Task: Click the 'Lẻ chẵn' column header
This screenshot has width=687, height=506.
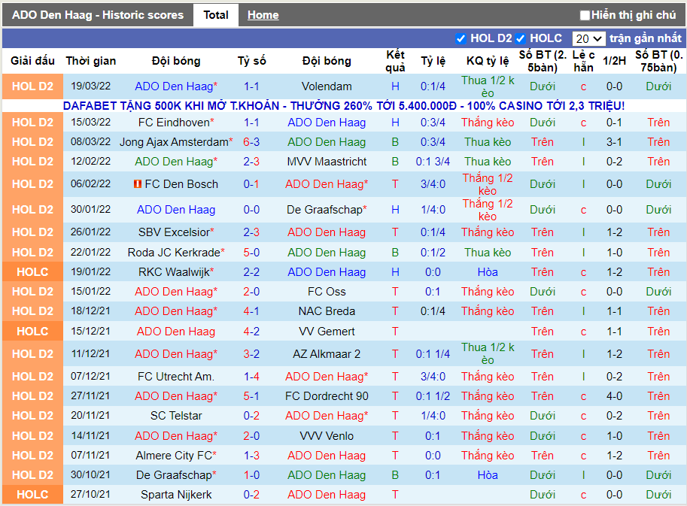Action: pos(583,61)
